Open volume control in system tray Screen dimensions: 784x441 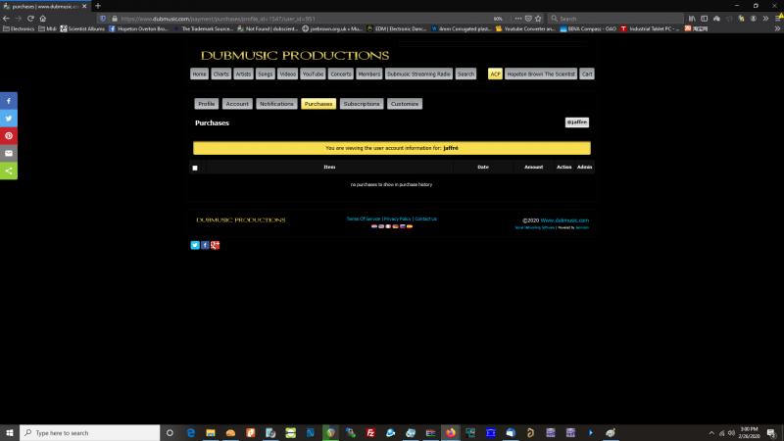731,433
